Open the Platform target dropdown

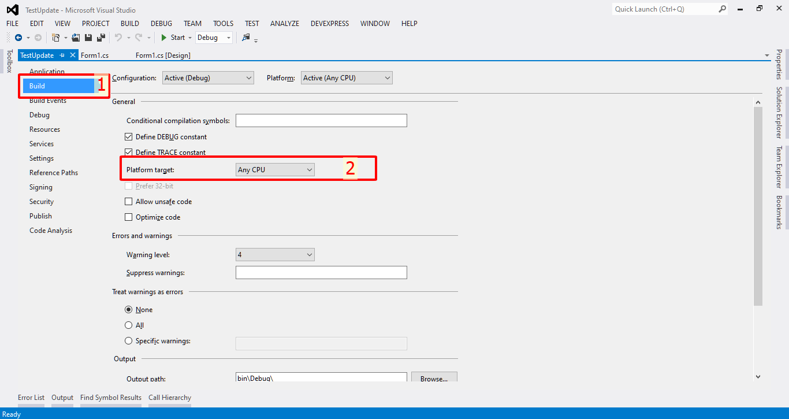(275, 170)
